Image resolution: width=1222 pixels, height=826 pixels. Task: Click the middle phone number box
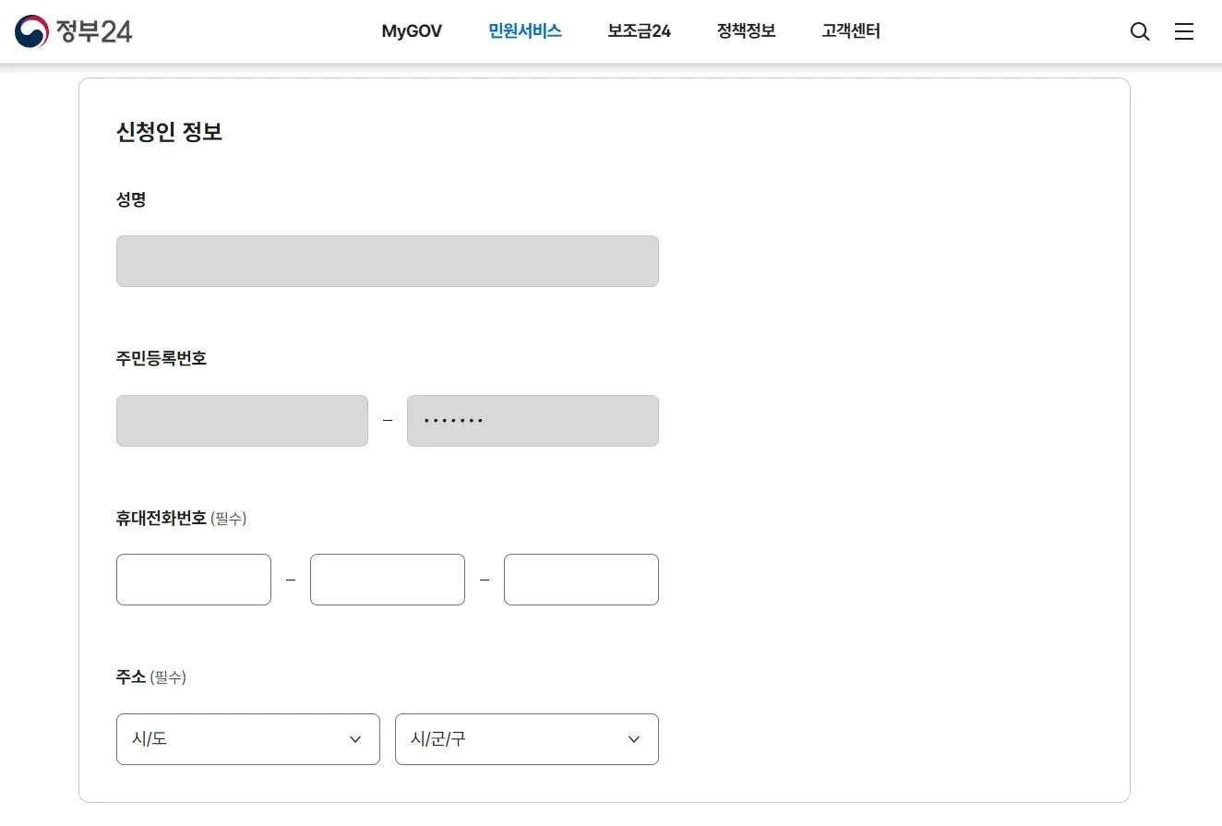388,580
